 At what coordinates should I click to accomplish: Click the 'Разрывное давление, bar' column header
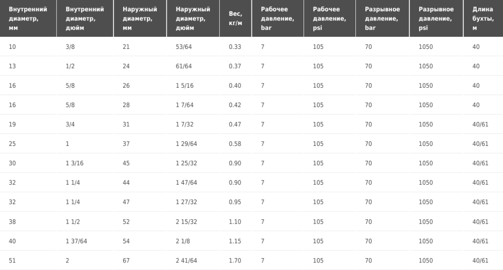[x=383, y=18]
